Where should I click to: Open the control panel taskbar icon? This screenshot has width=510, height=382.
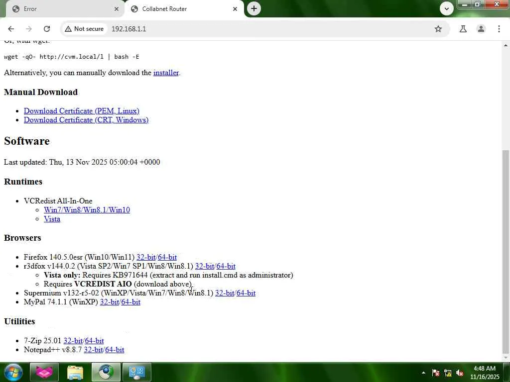point(136,372)
